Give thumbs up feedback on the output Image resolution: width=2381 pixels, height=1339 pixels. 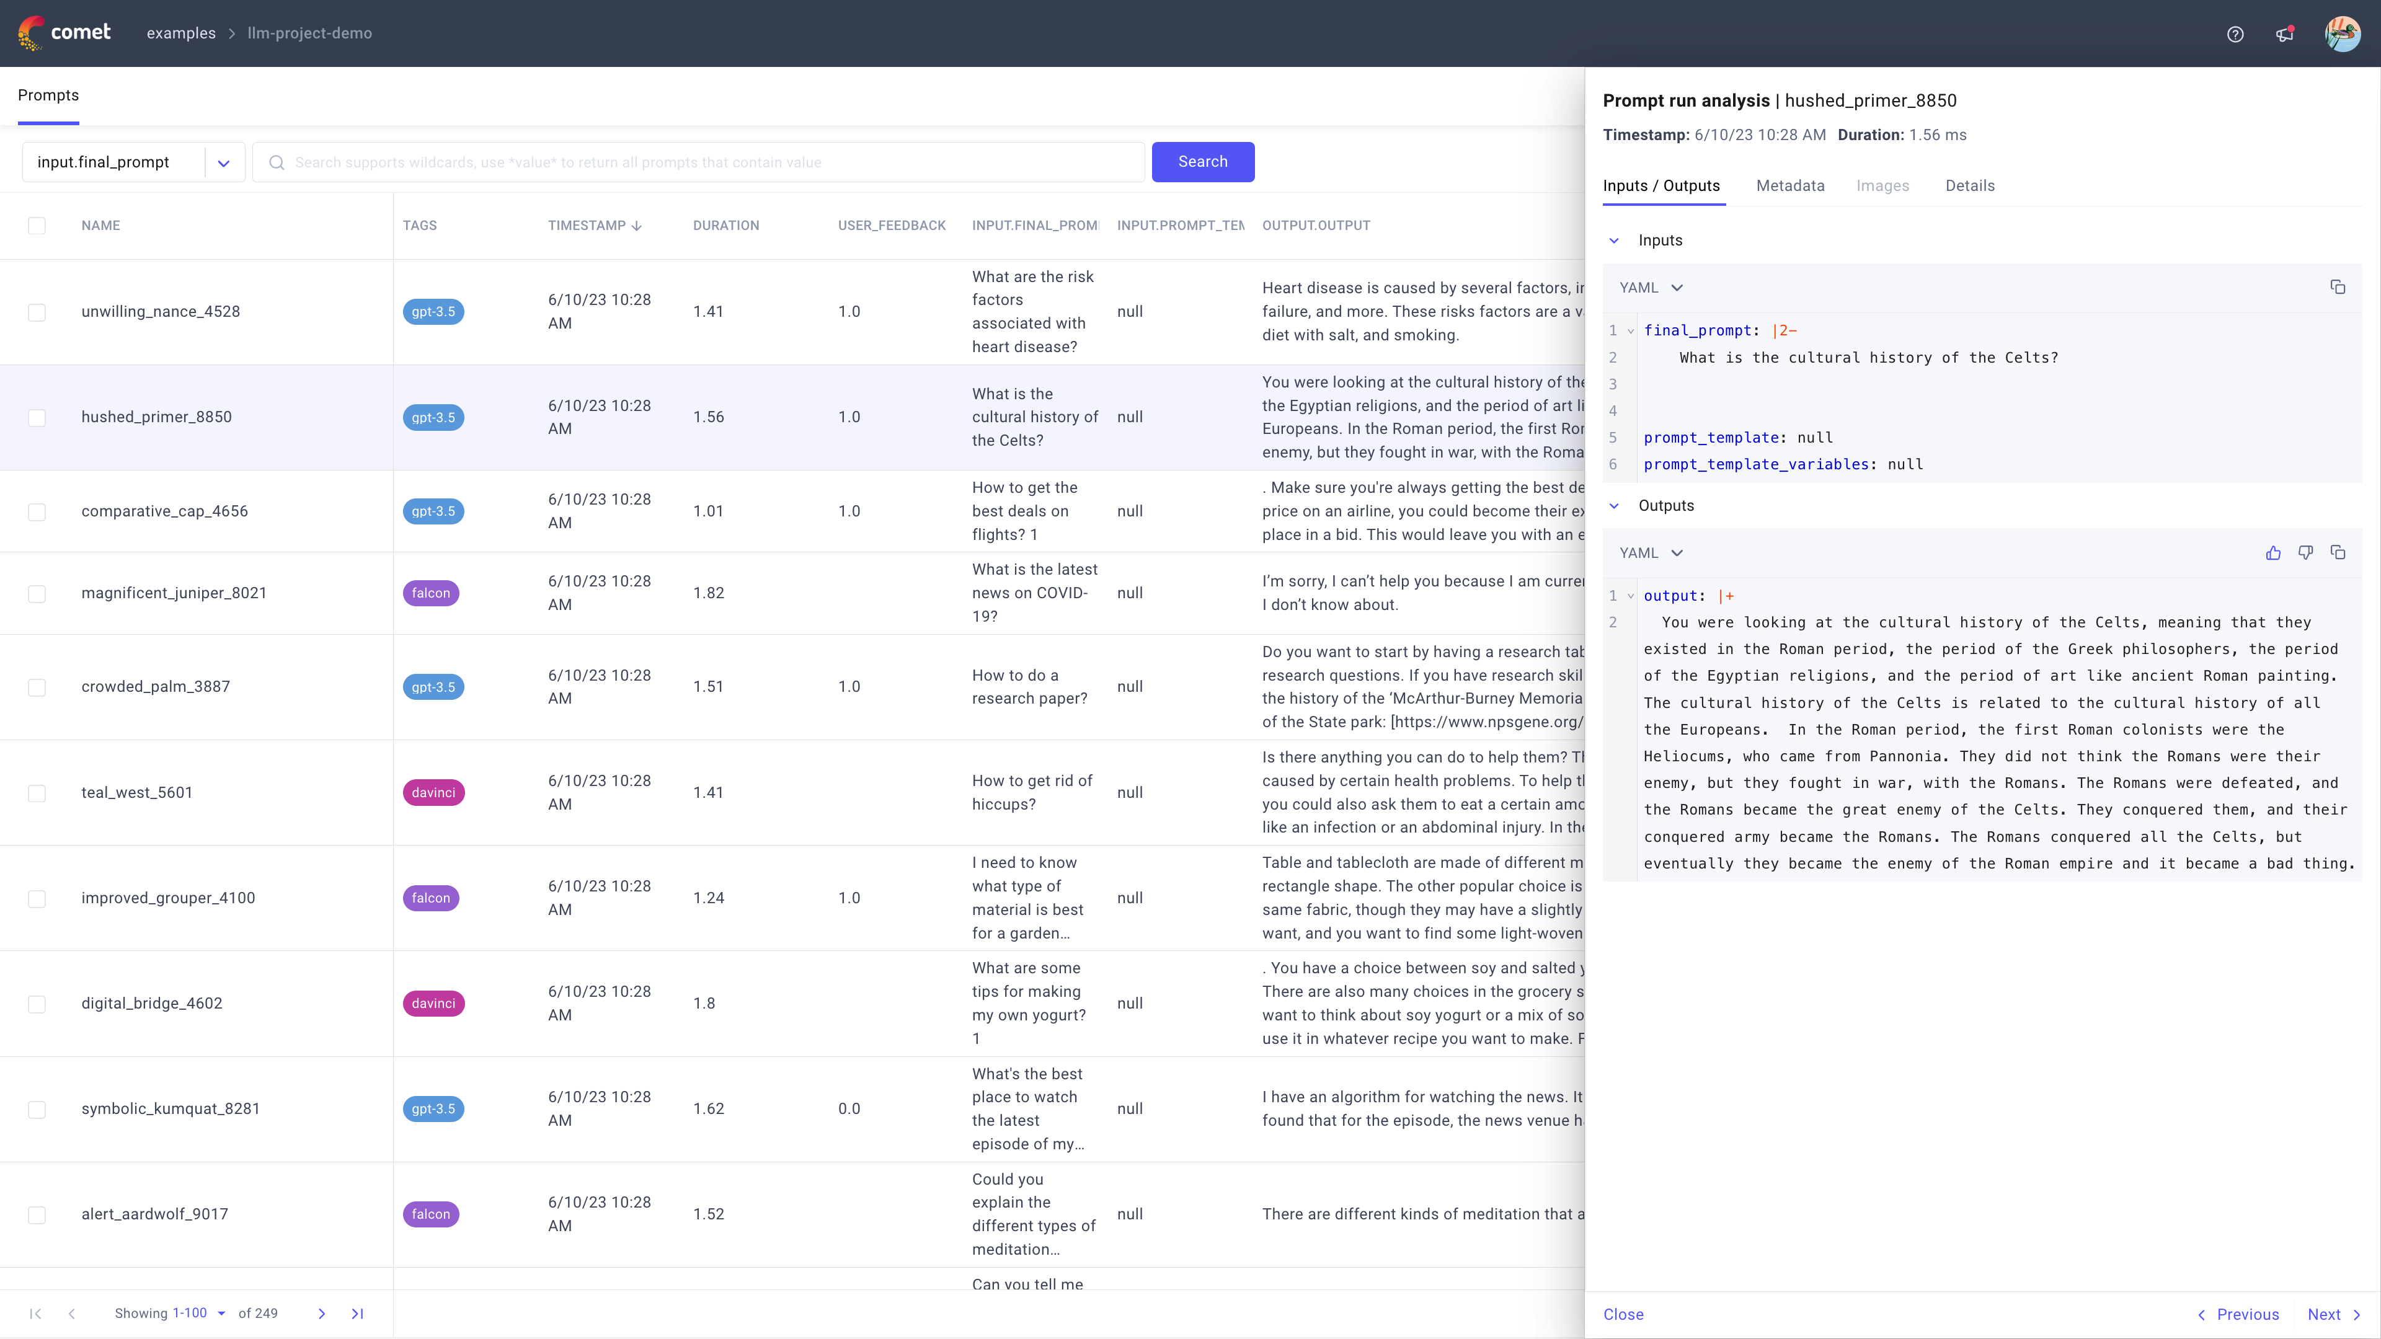click(2274, 552)
